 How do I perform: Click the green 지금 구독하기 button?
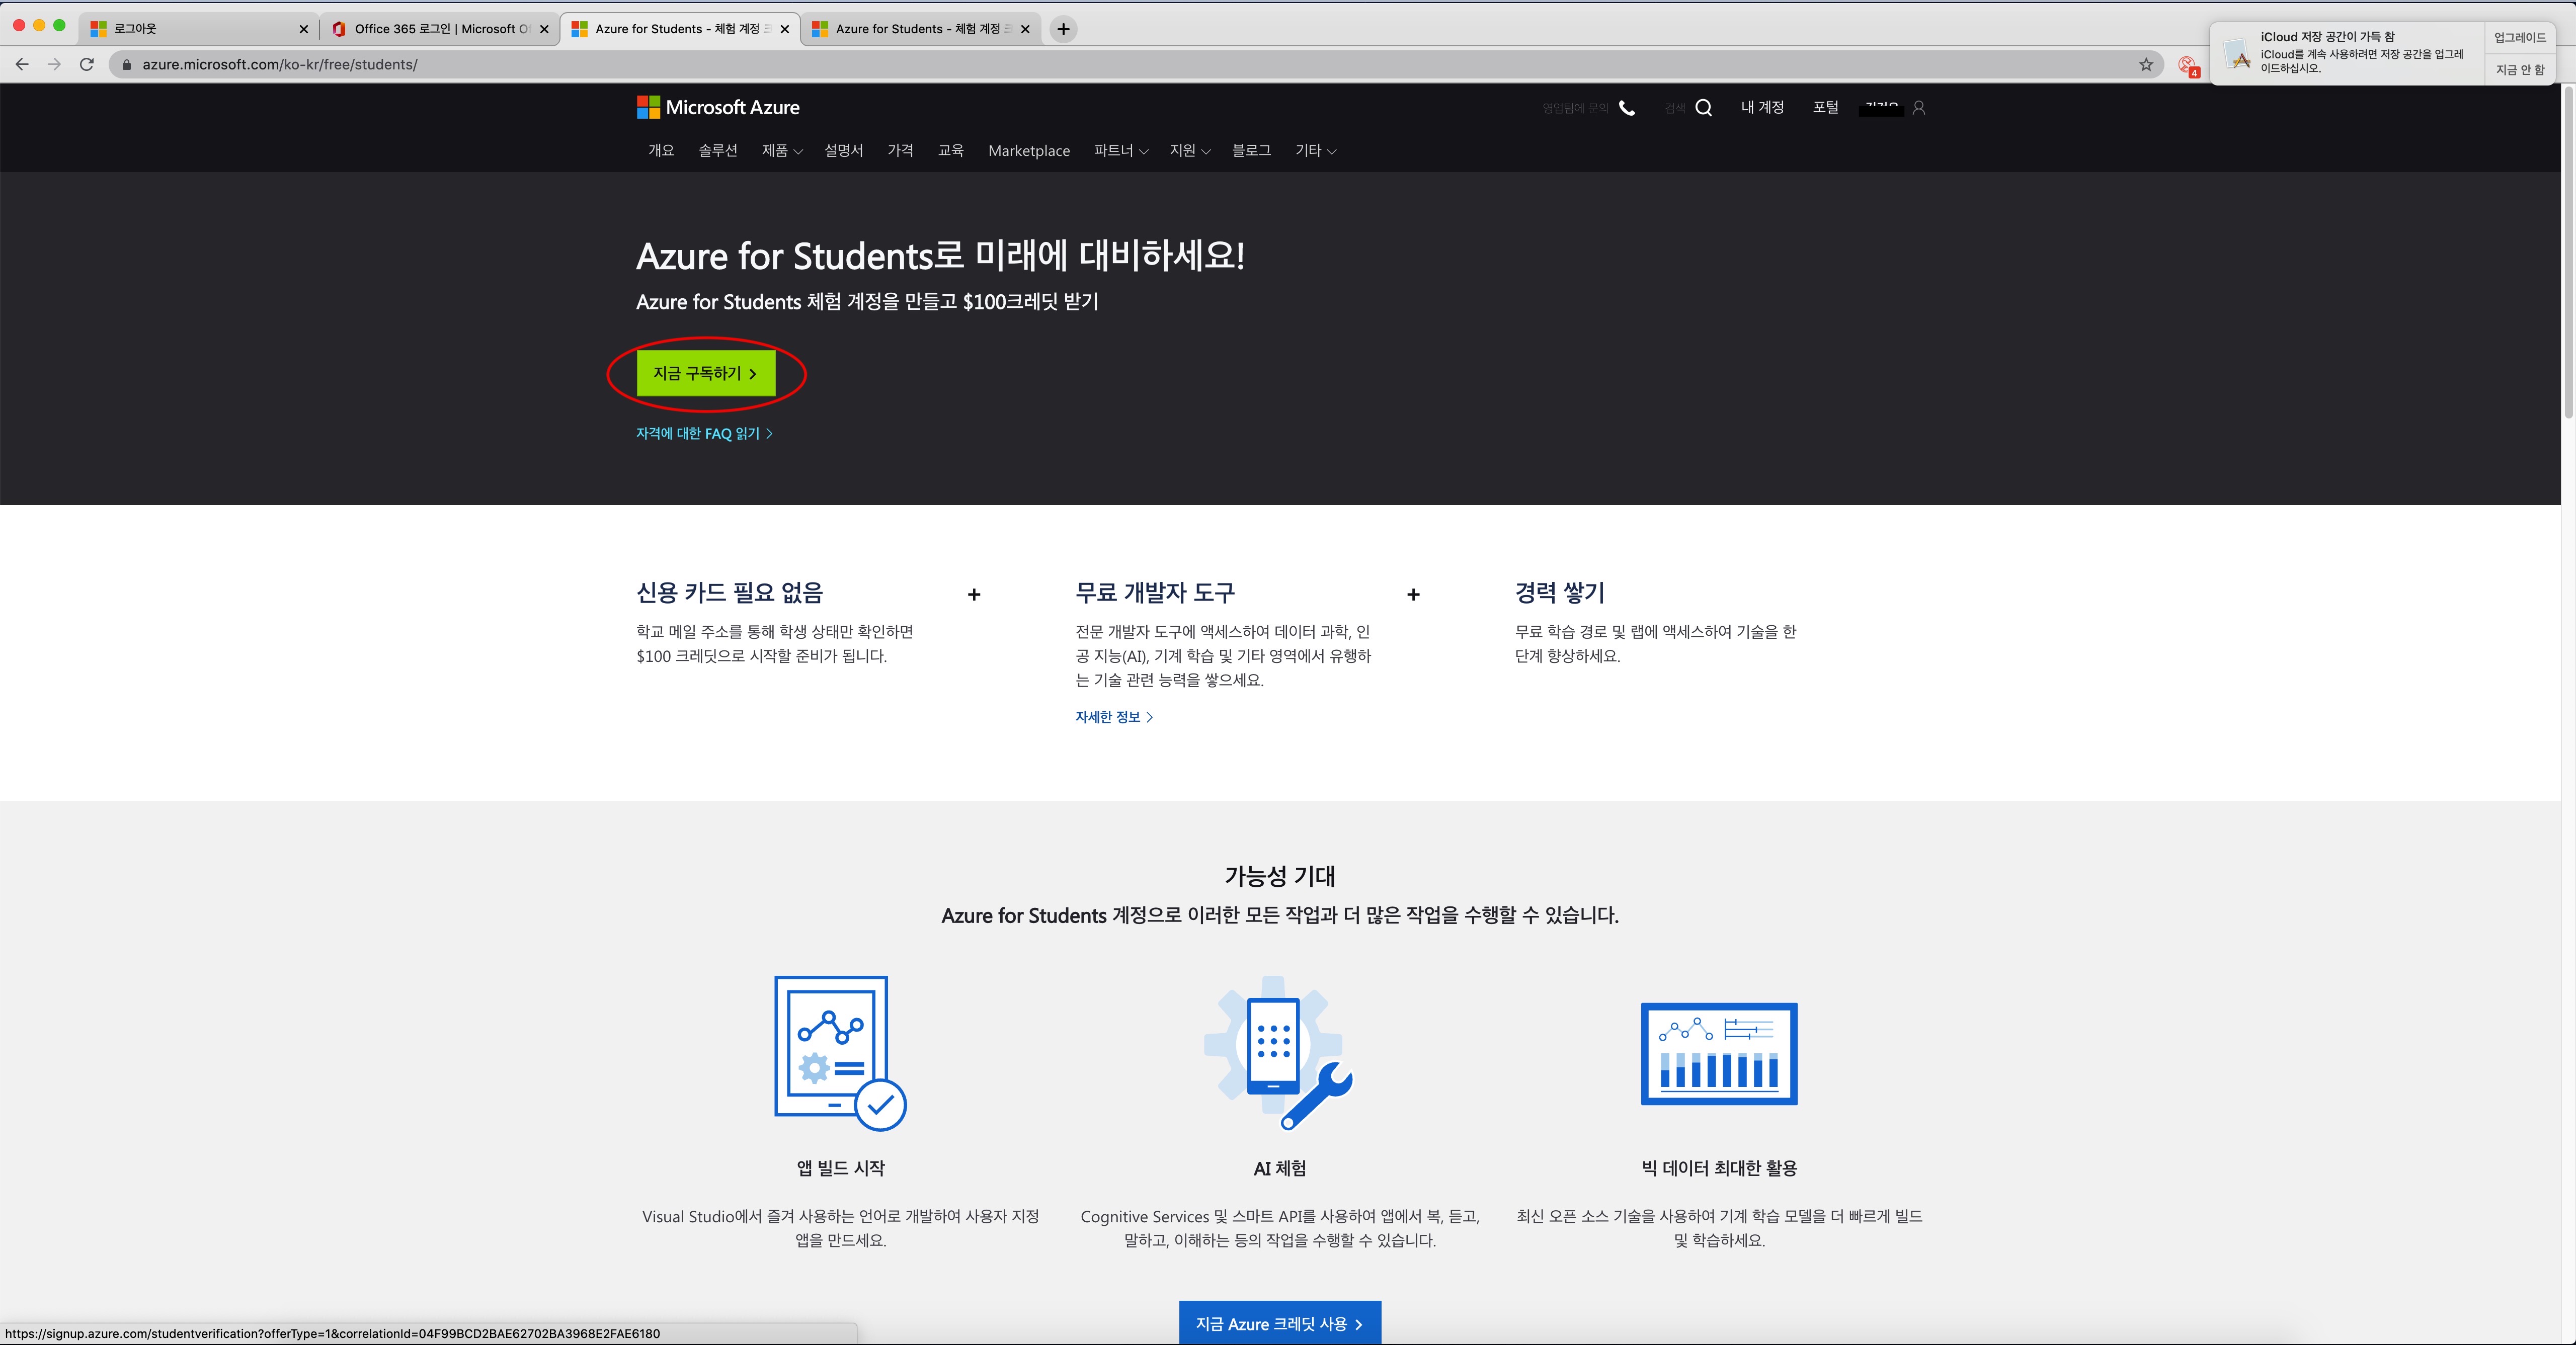705,373
